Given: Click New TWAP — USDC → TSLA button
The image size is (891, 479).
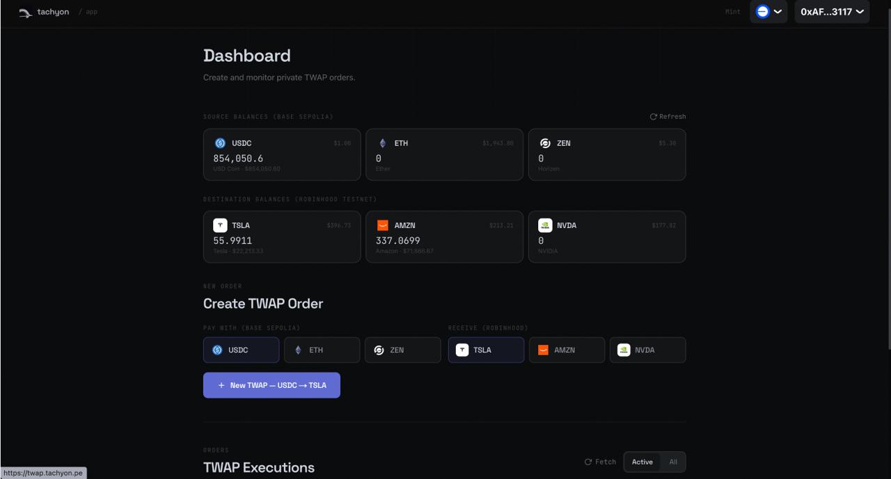Looking at the screenshot, I should click(271, 385).
